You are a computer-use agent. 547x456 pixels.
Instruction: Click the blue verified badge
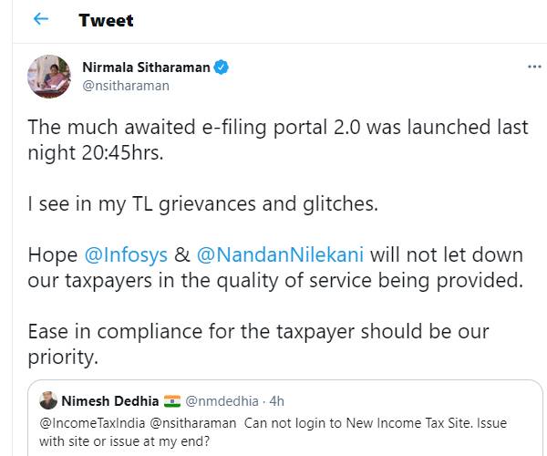[222, 67]
